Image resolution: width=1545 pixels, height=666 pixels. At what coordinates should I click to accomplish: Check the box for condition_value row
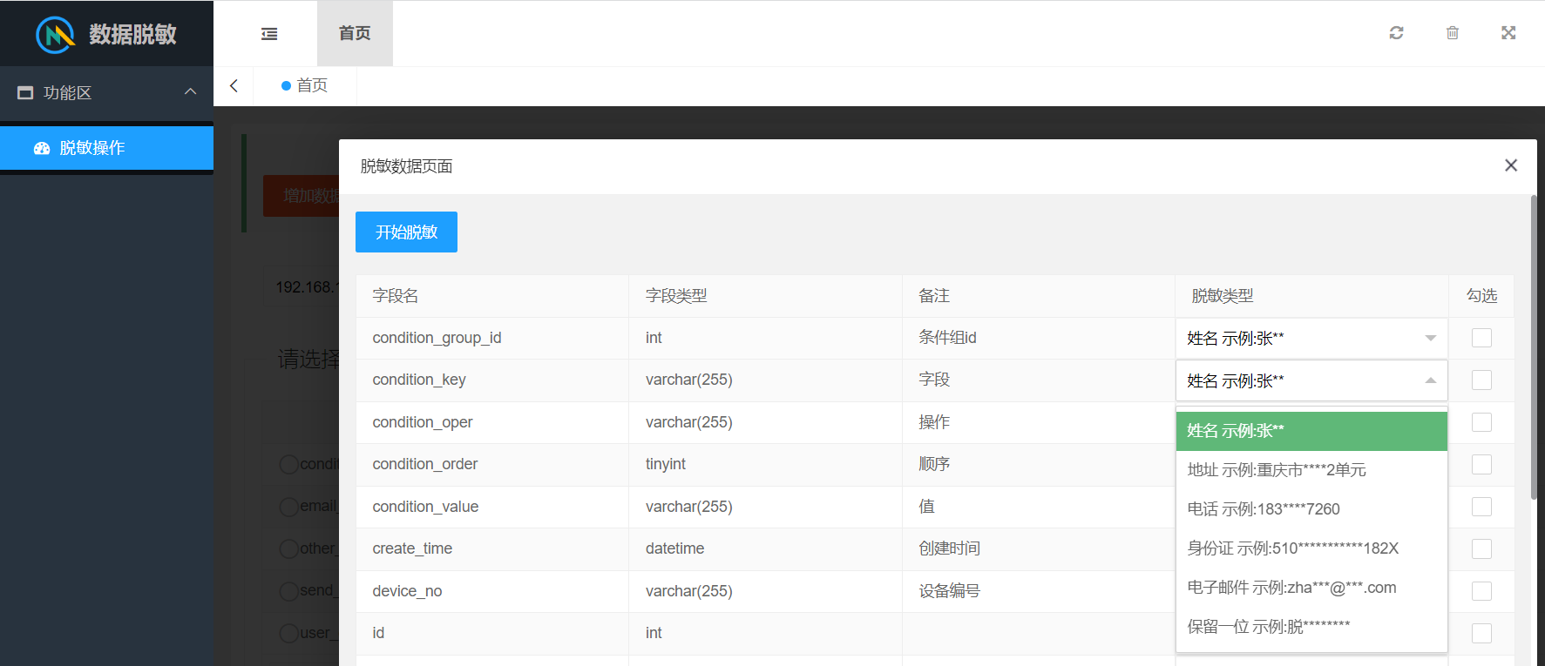pyautogui.click(x=1481, y=507)
